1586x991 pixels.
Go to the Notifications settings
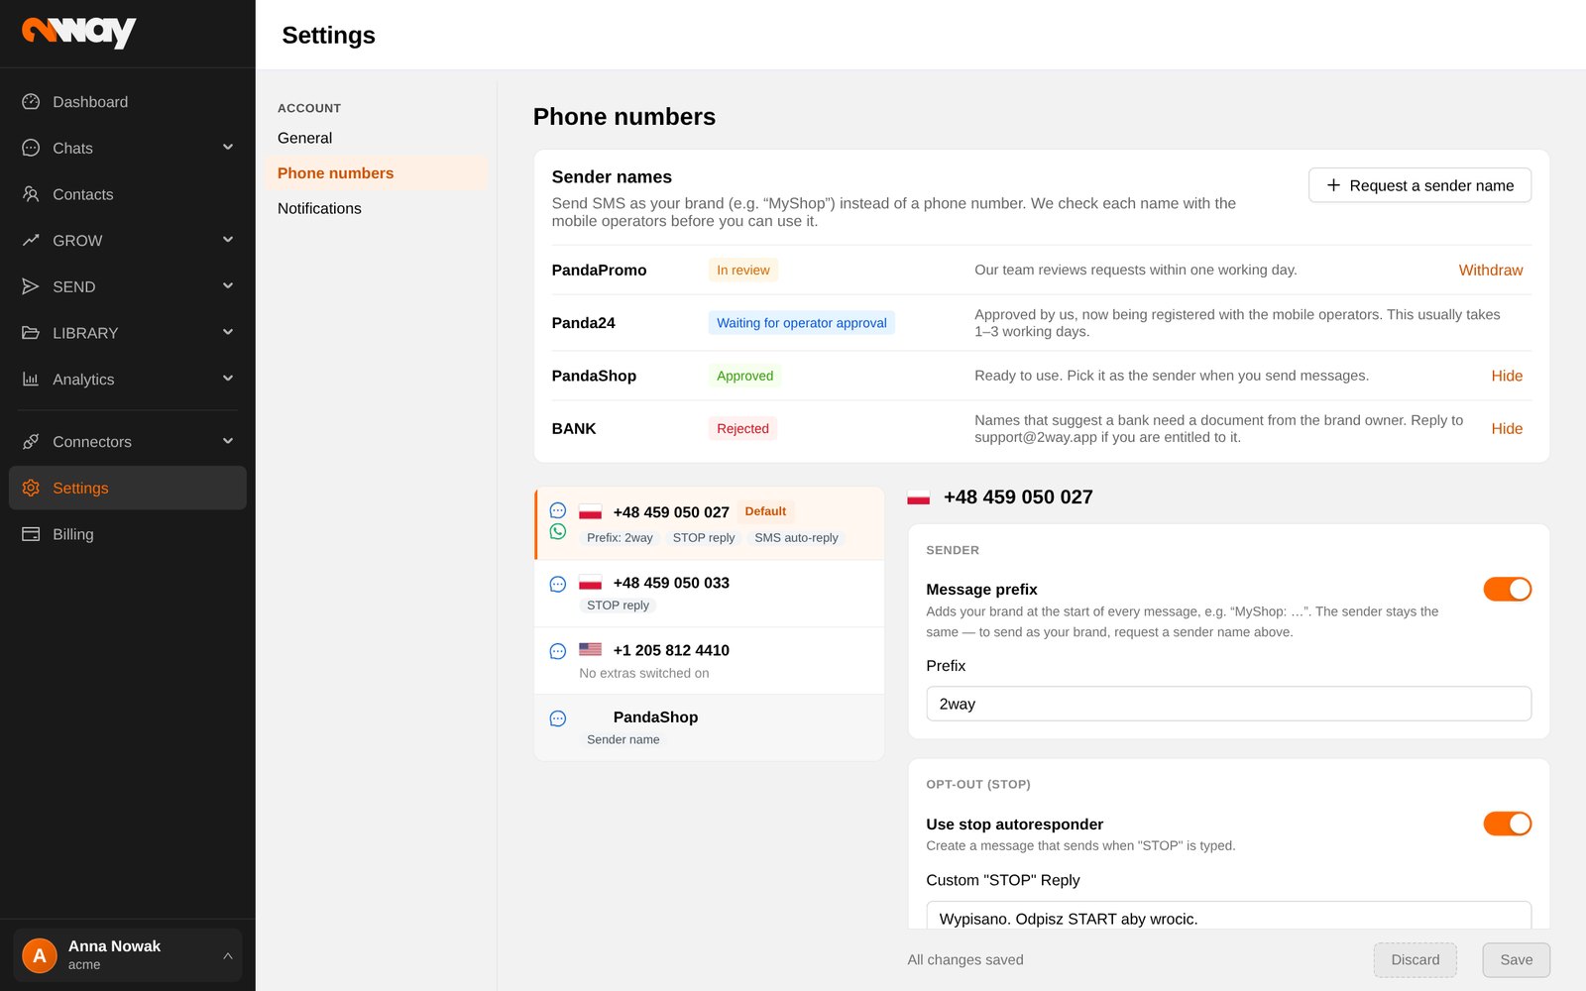pyautogui.click(x=377, y=208)
